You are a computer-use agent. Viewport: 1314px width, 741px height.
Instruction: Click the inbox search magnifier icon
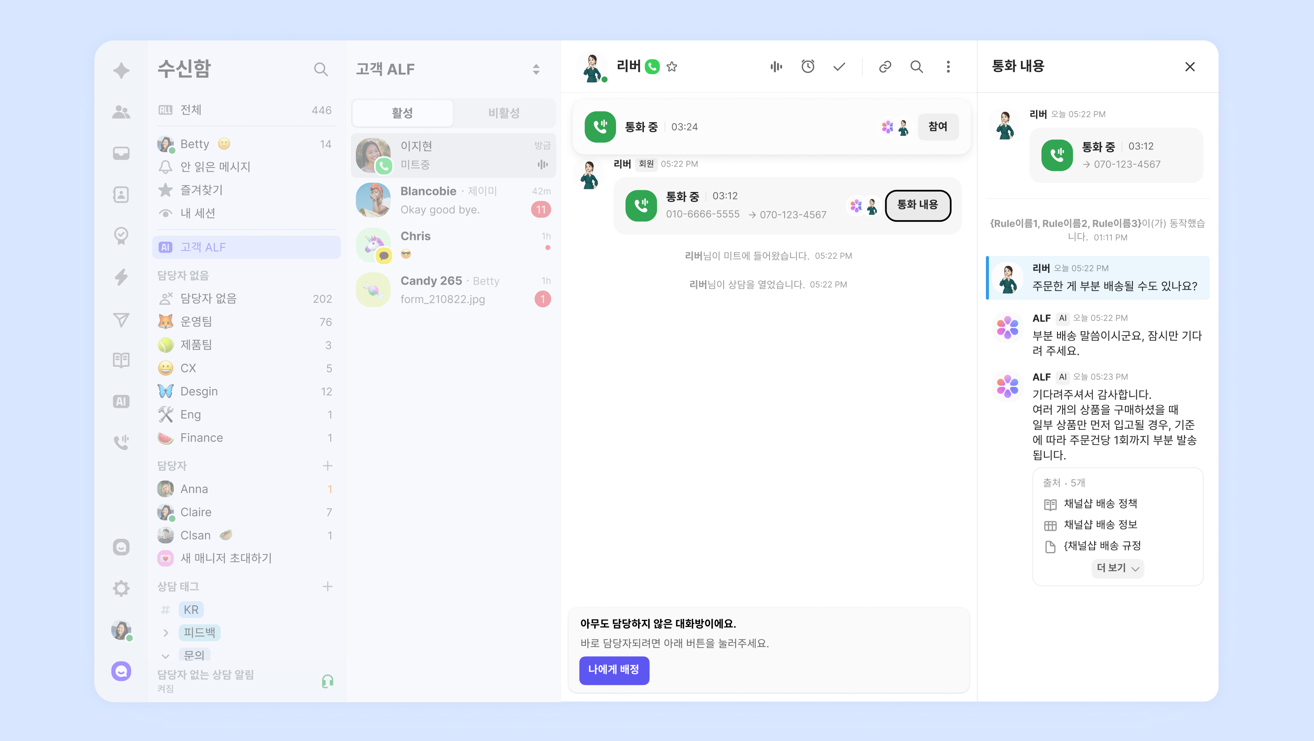click(x=320, y=69)
